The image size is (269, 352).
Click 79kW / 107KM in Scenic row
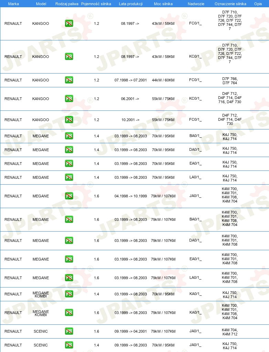click(163, 331)
